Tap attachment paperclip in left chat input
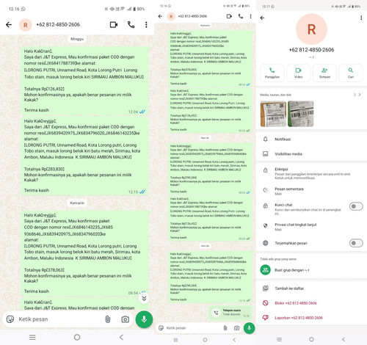The image size is (367, 345). (x=107, y=319)
